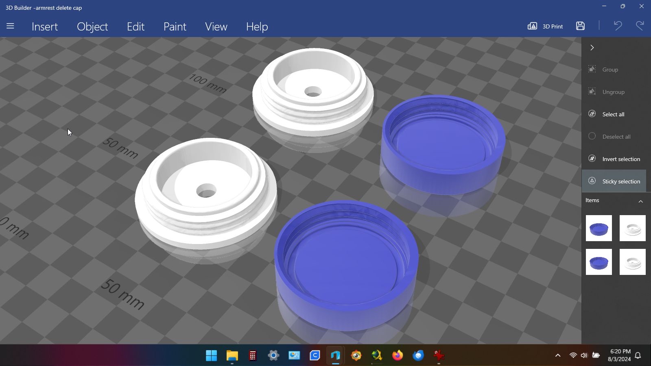
Task: Select the blue cap thumbnail in Items
Action: coord(599,228)
